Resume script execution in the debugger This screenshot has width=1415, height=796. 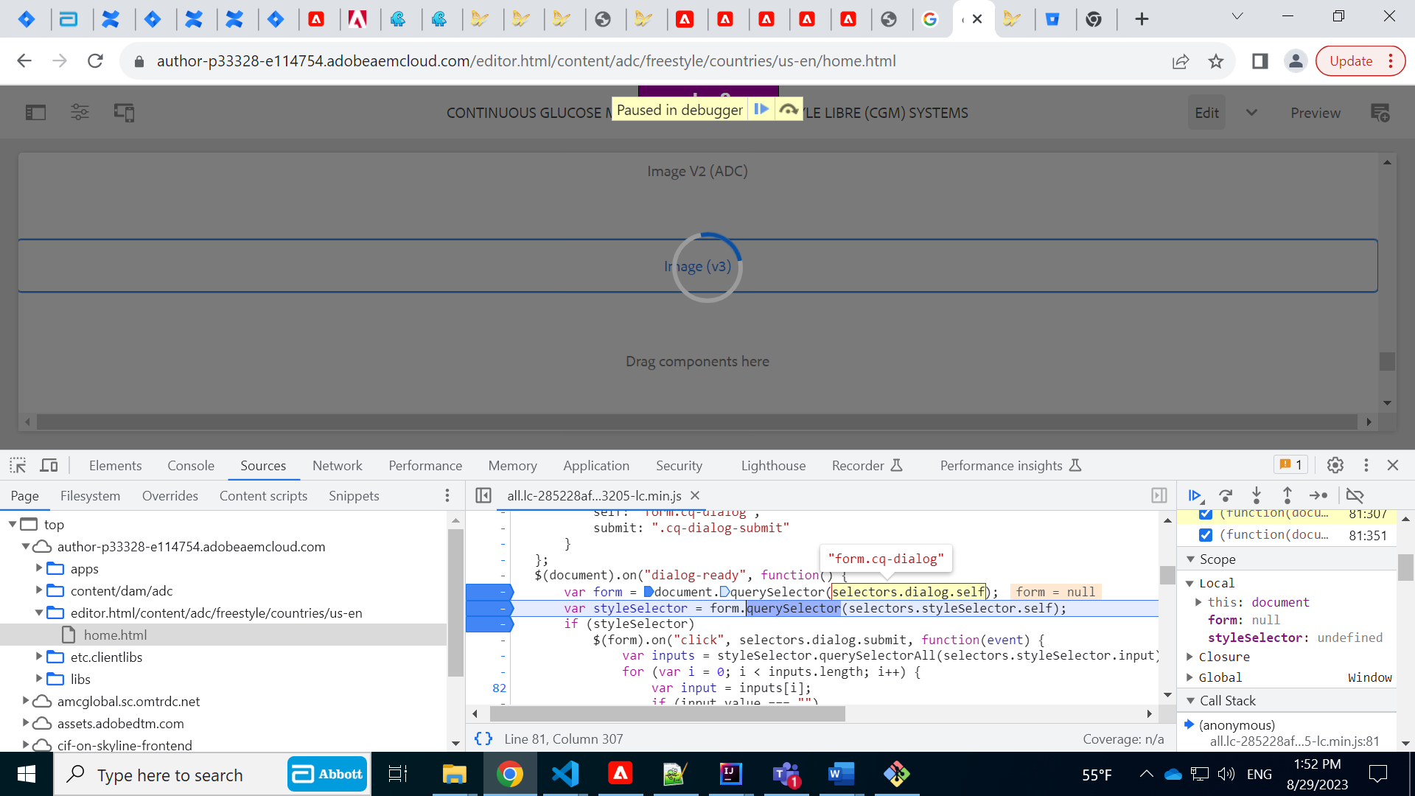pyautogui.click(x=1195, y=496)
